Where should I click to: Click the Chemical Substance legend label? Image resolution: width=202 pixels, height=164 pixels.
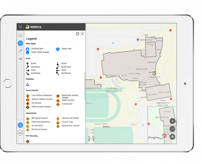[41, 122]
